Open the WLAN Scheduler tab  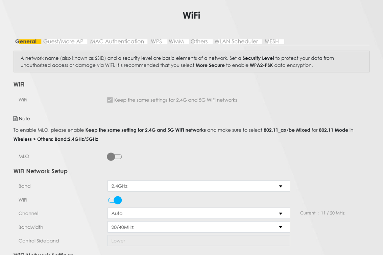coord(236,41)
